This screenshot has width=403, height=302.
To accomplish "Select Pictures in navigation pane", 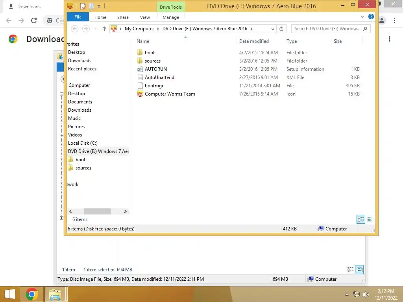I will pyautogui.click(x=76, y=126).
